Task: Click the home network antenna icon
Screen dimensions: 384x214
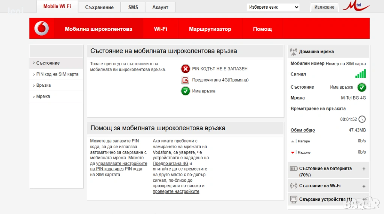Action: pyautogui.click(x=294, y=51)
